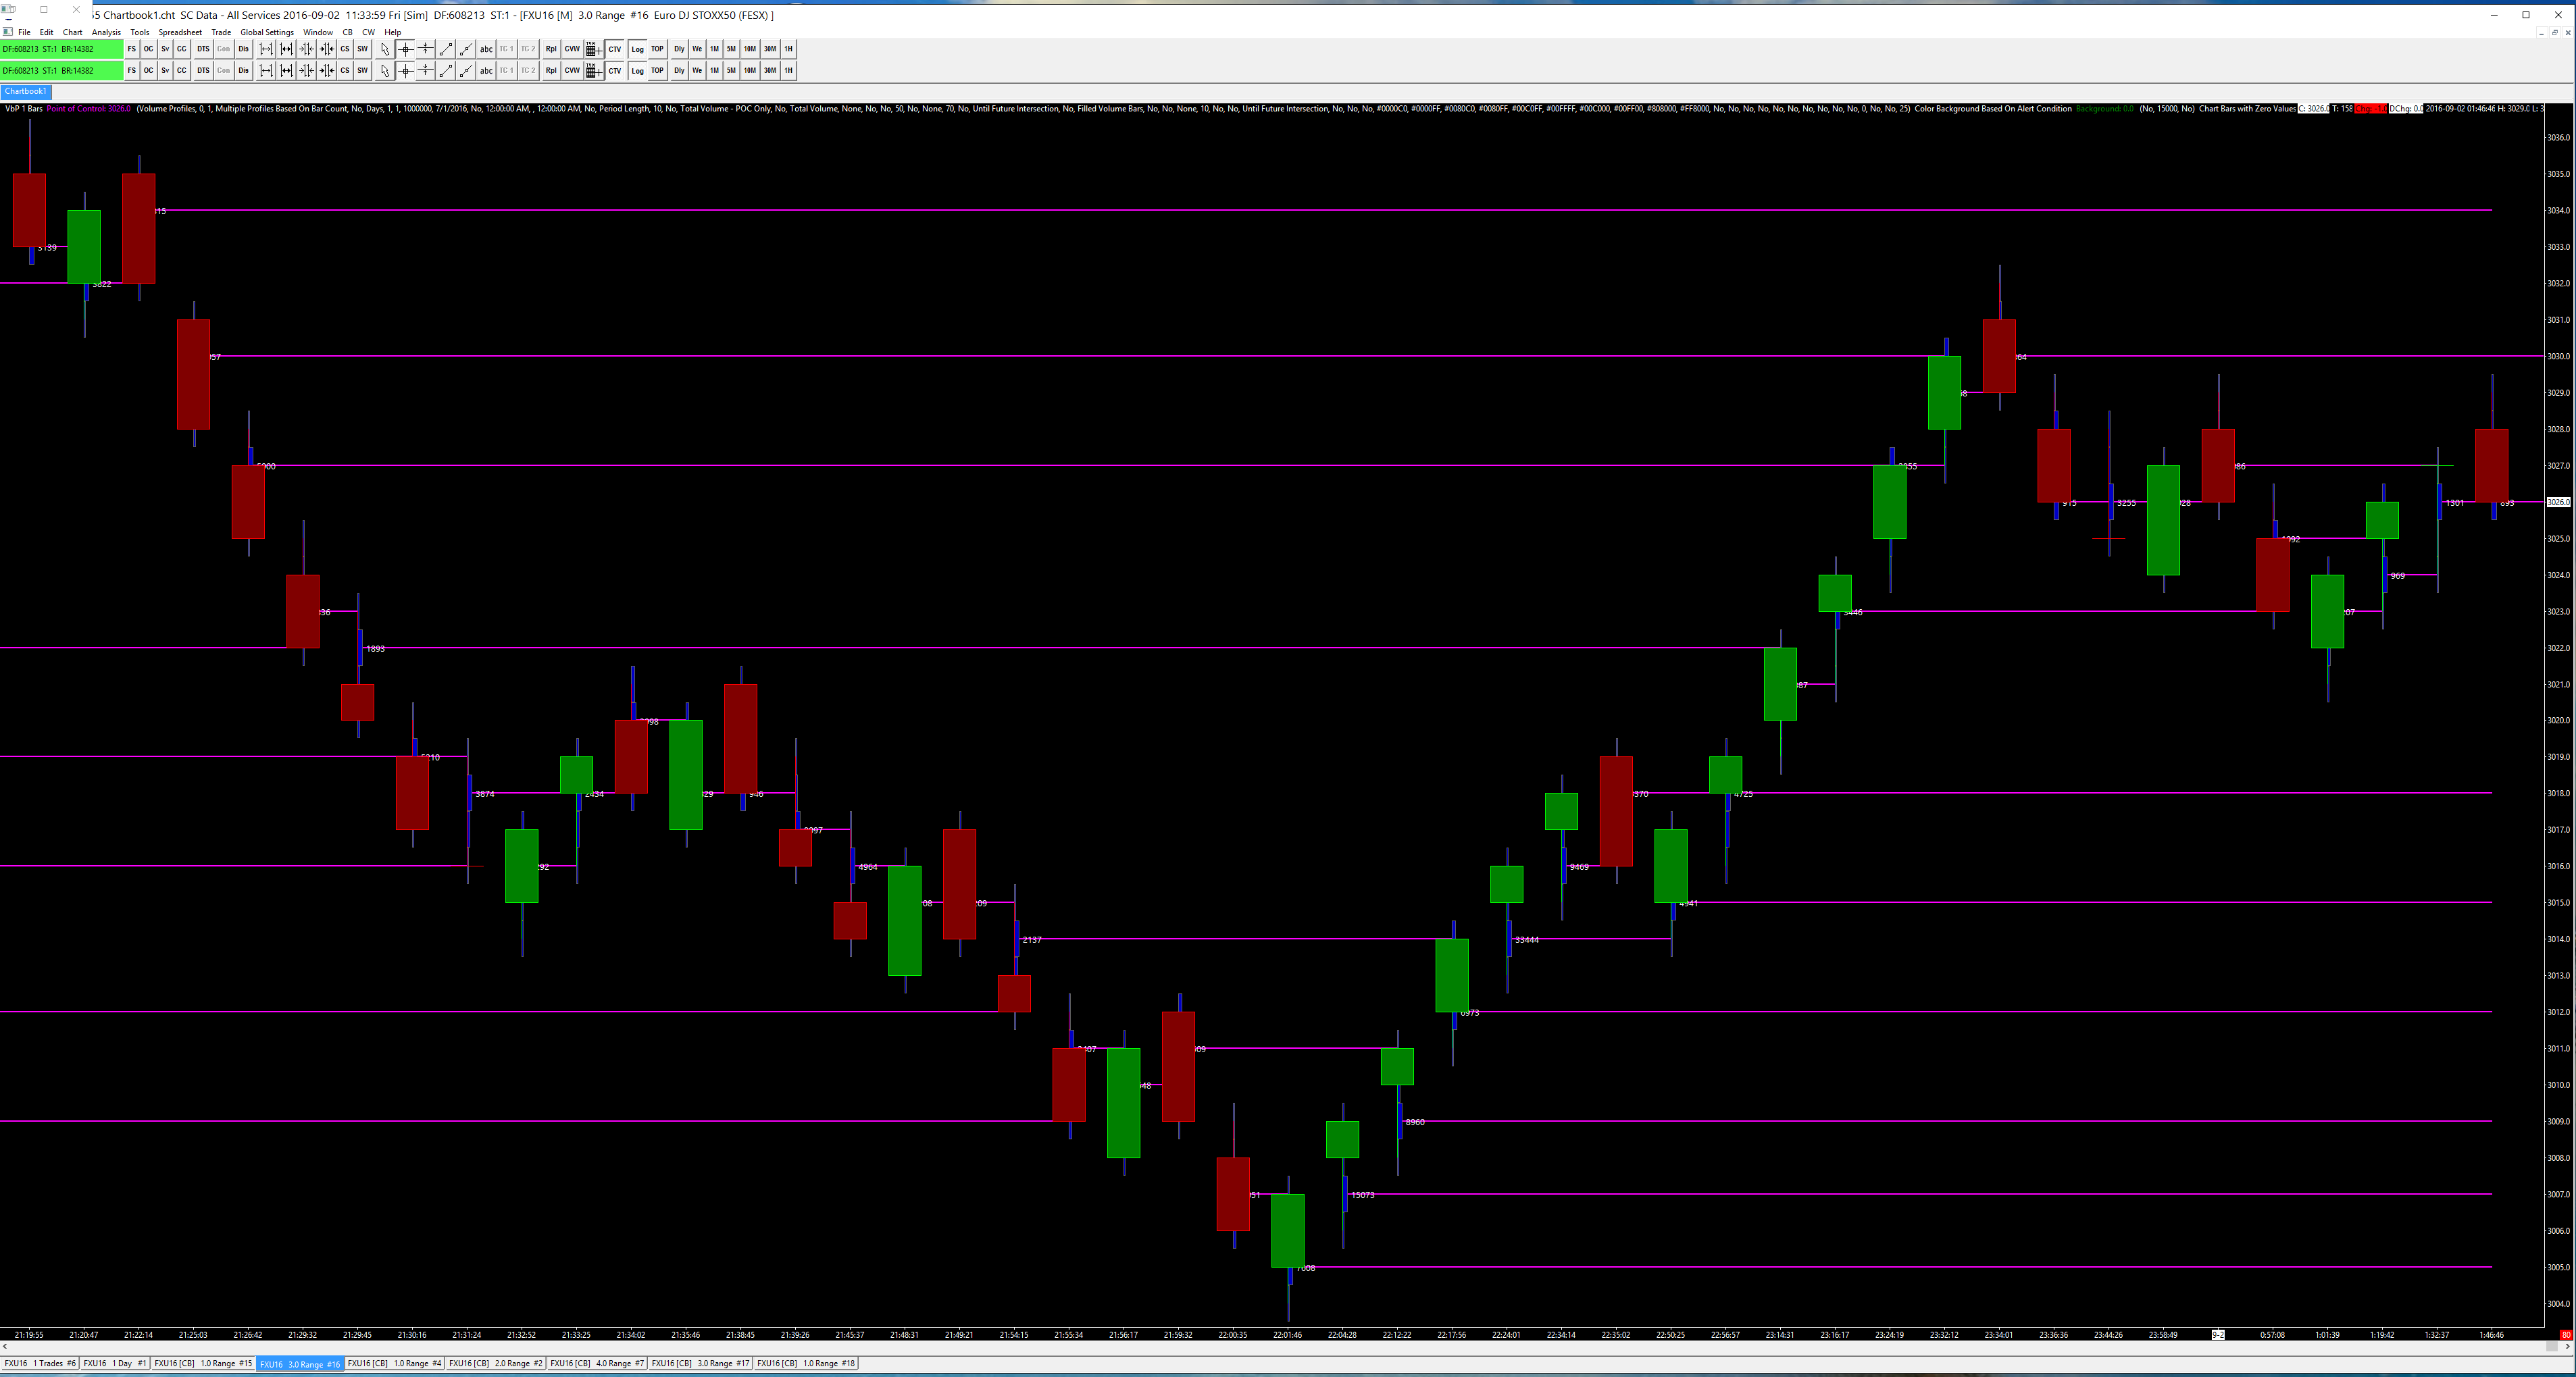
Task: Start Rpl replay from upper toolbar
Action: pyautogui.click(x=551, y=49)
